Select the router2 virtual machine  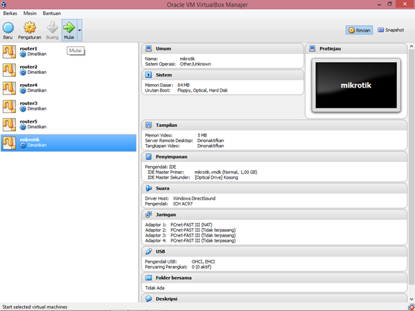click(68, 70)
